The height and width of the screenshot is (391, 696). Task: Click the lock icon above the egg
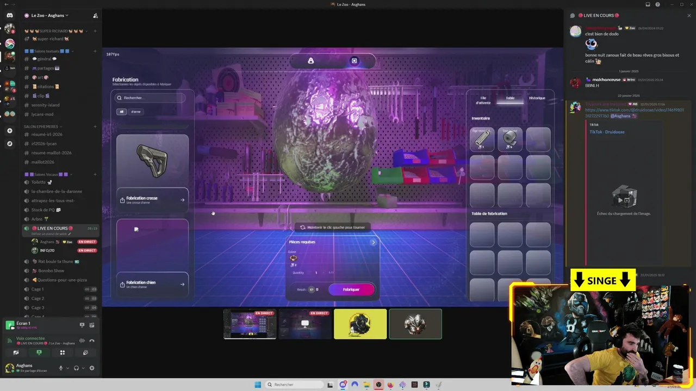[x=311, y=61]
